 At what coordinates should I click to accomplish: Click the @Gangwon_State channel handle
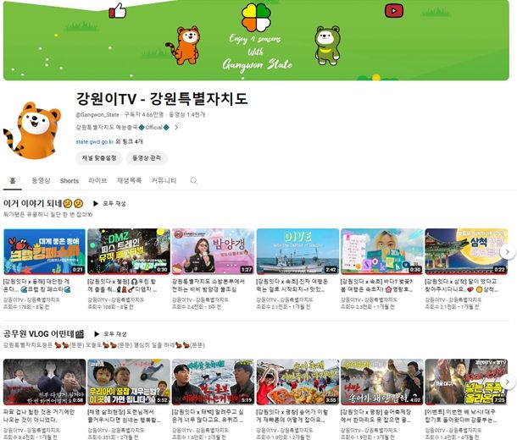pos(97,114)
